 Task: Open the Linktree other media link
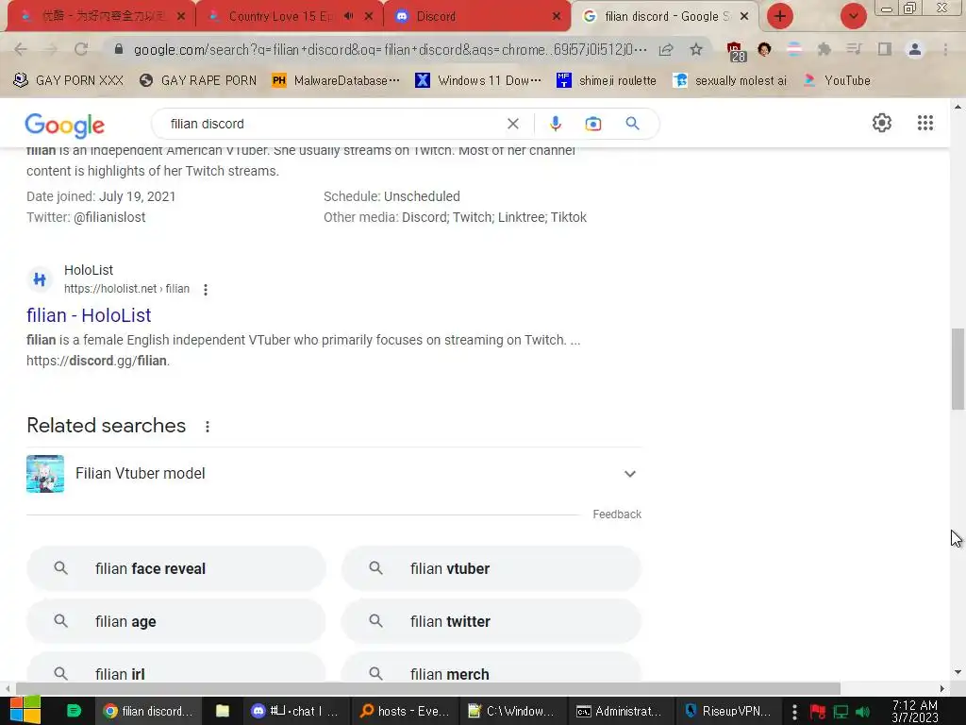[x=521, y=218]
